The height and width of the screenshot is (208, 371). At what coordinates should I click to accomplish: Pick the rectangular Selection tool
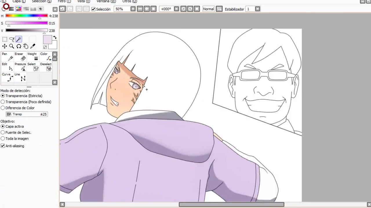point(5,39)
